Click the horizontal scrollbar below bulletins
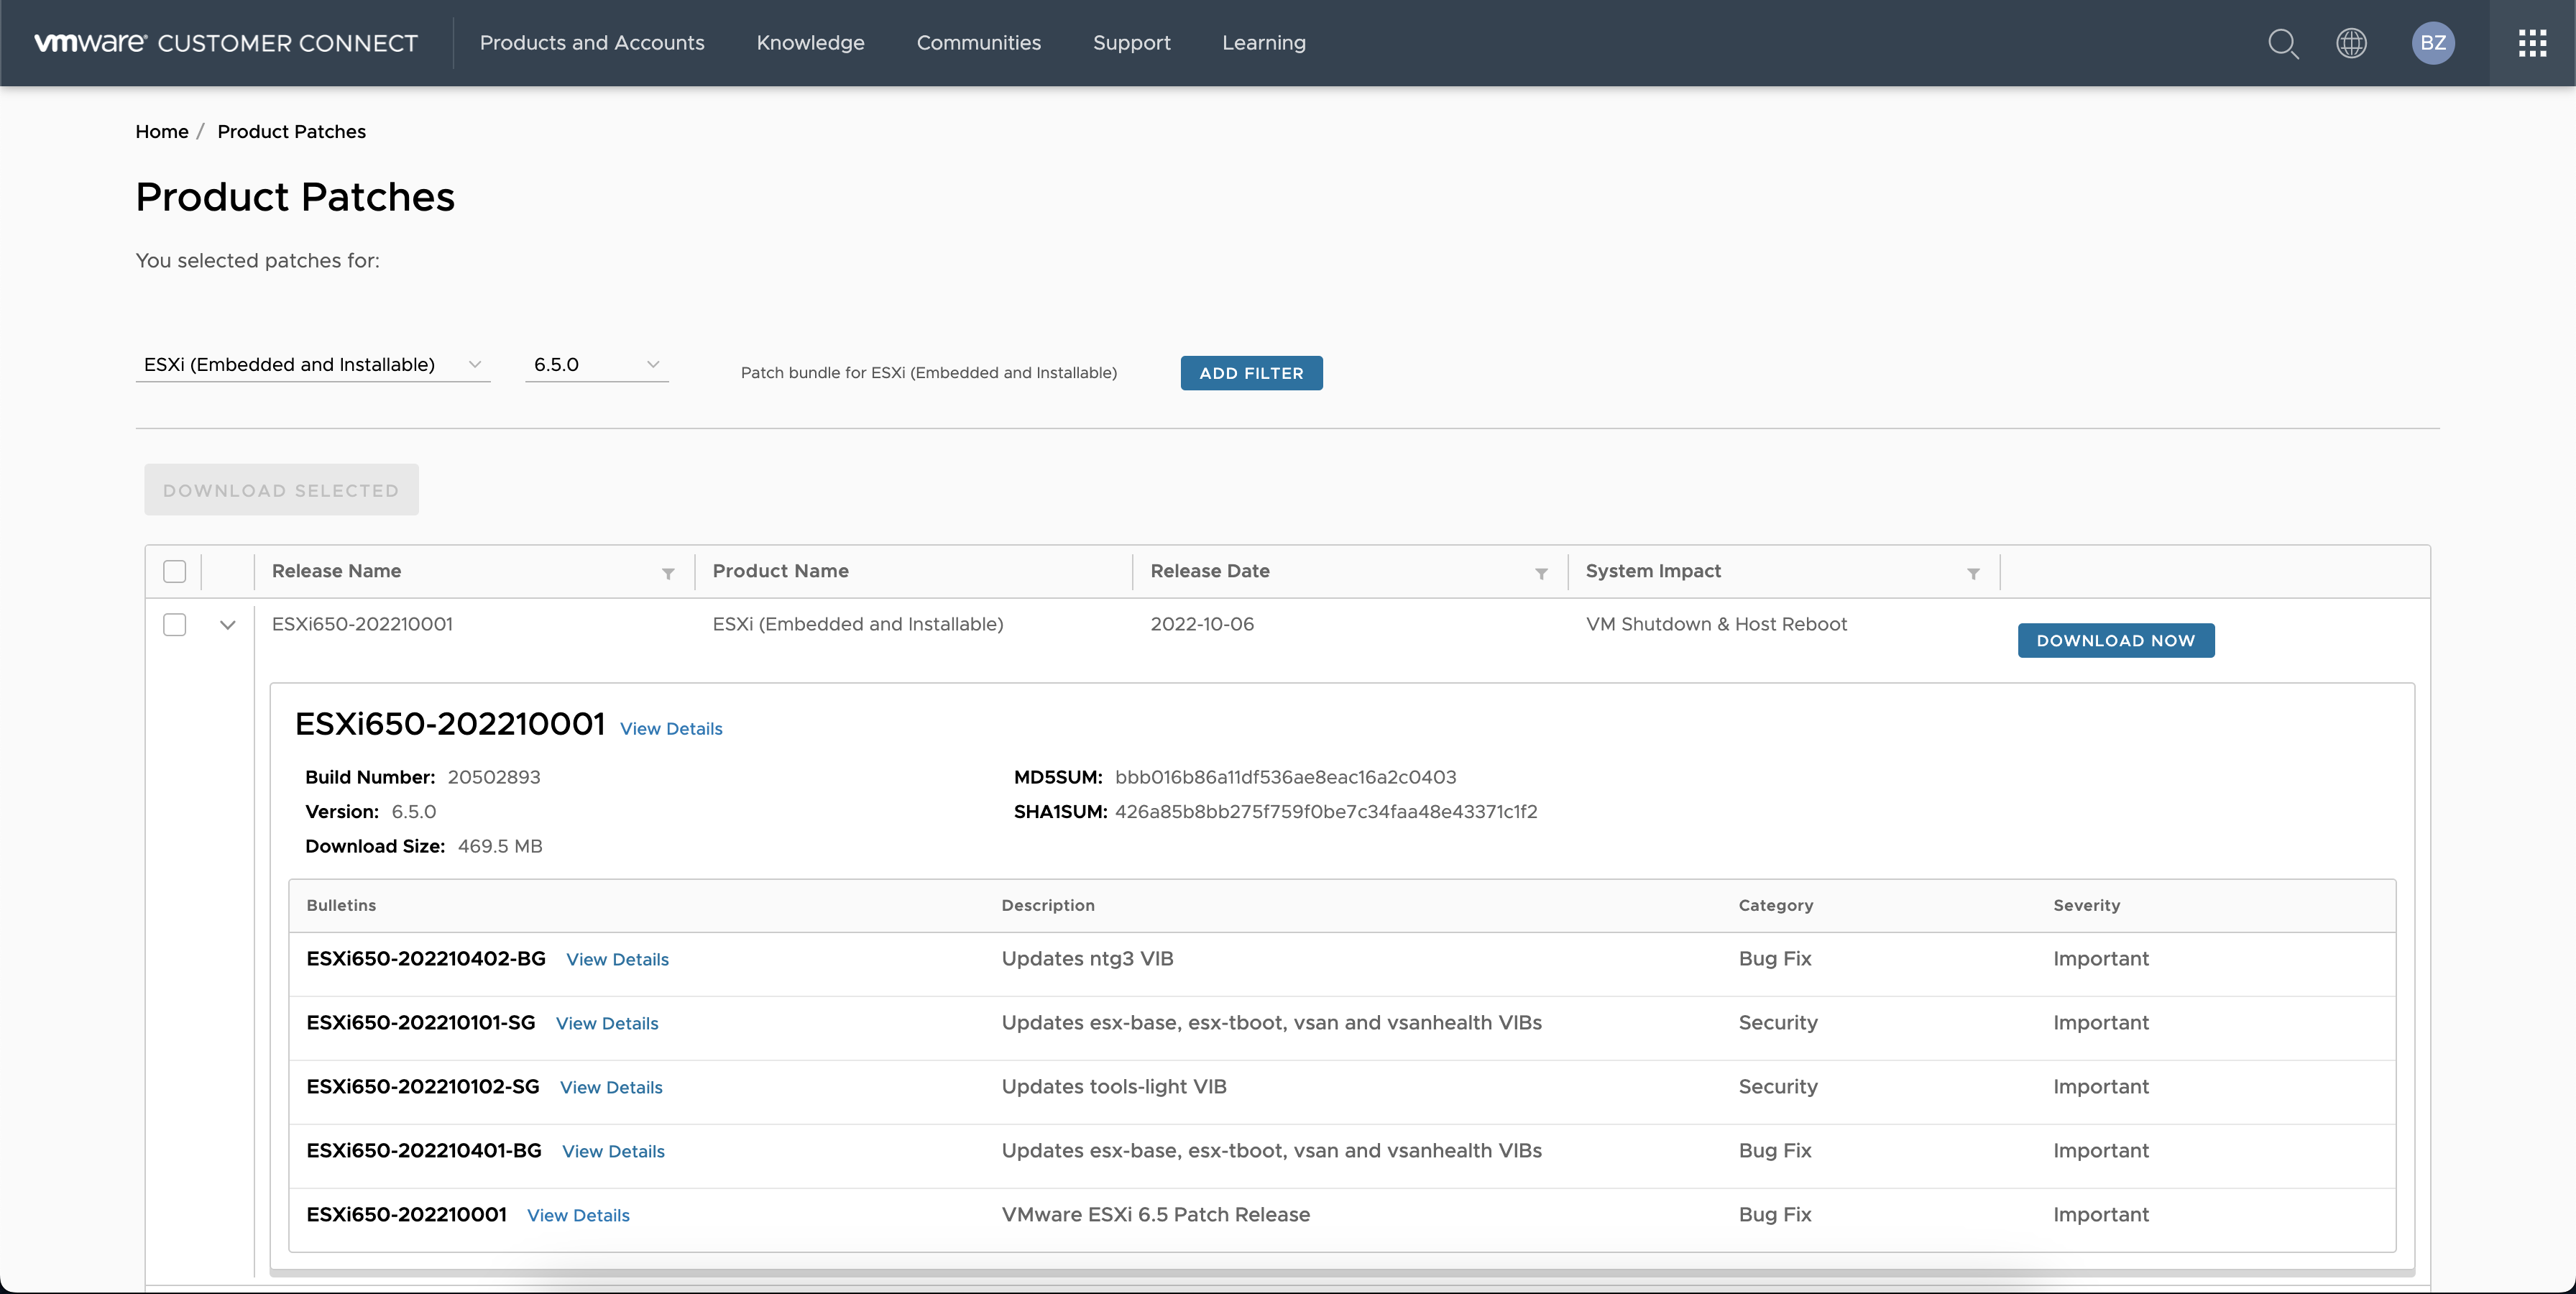2576x1294 pixels. click(x=1340, y=1273)
